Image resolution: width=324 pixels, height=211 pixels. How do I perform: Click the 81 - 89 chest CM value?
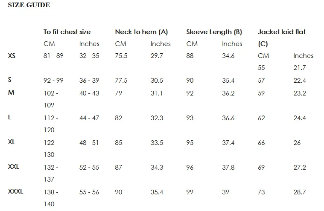[53, 56]
